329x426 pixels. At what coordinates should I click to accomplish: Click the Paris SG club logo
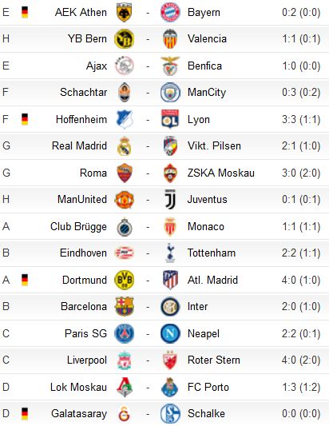pos(125,333)
